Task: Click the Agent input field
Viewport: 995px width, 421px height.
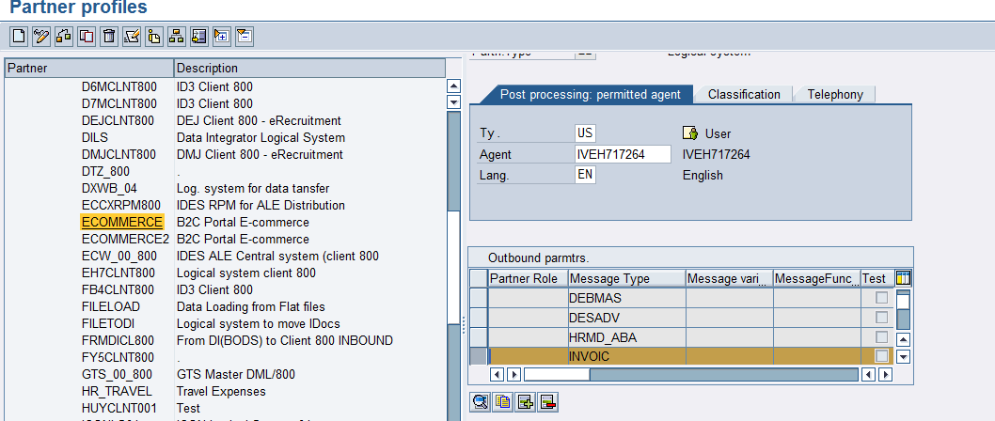Action: click(622, 154)
